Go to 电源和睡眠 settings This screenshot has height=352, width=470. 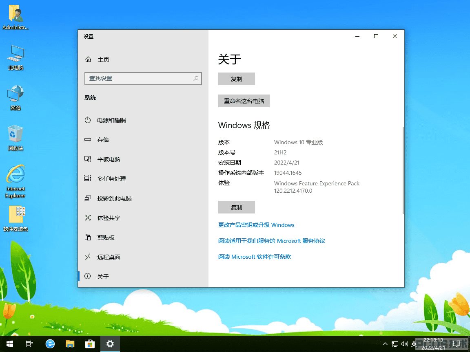[x=143, y=120]
